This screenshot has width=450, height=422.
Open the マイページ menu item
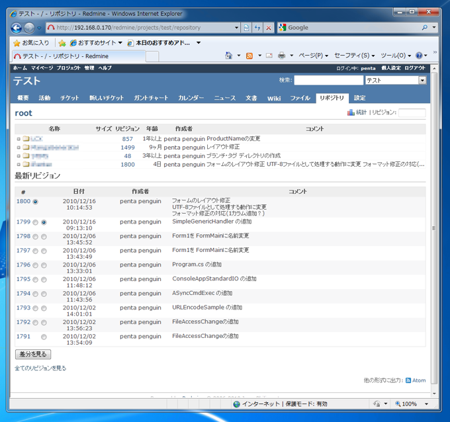pyautogui.click(x=42, y=68)
